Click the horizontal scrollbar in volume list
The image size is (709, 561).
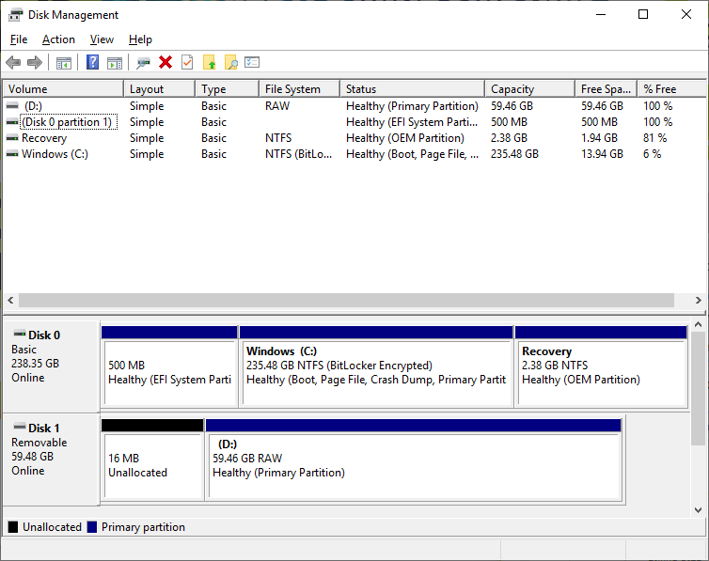click(345, 301)
